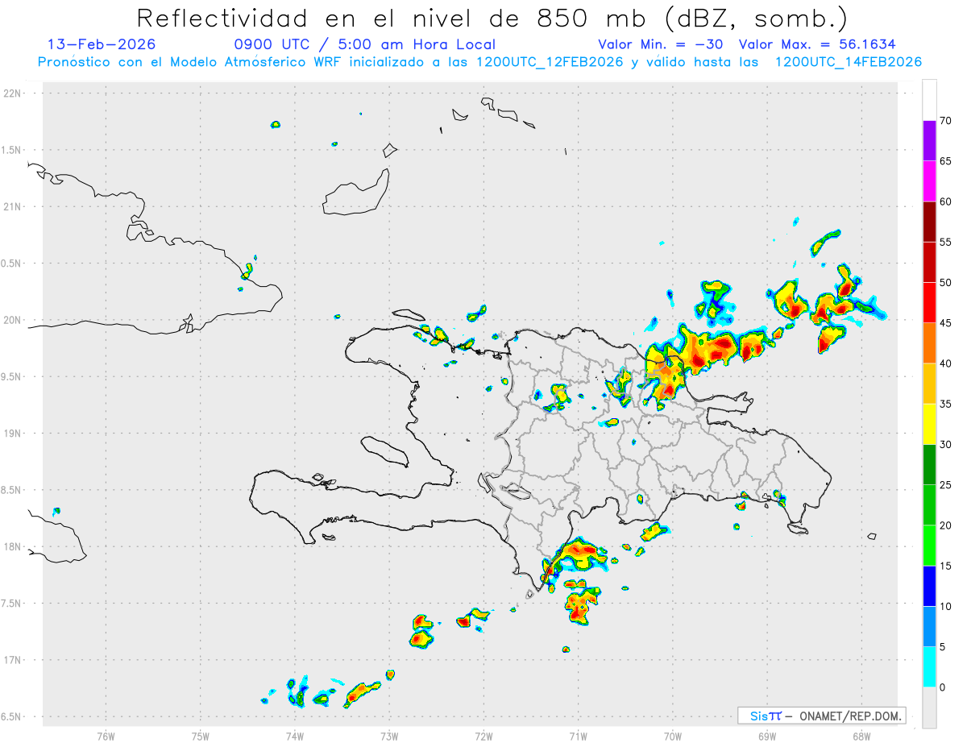Click colorbar label '15'
Viewport: 967px width, 747px height.
pyautogui.click(x=945, y=566)
